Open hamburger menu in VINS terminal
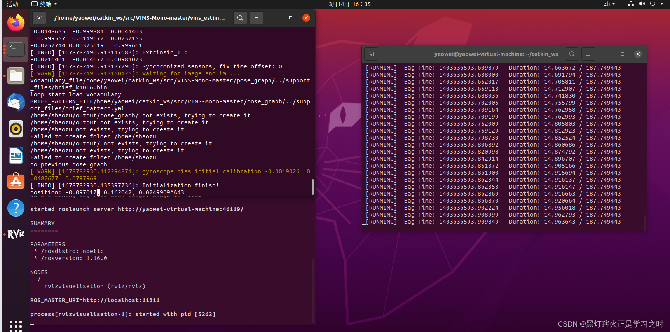The height and width of the screenshot is (332, 670). (x=256, y=18)
